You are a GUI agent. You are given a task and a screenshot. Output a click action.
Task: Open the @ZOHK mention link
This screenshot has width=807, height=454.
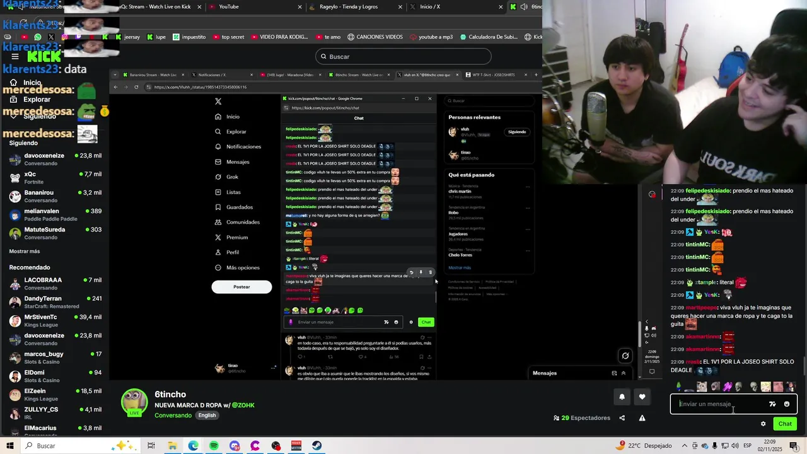pos(243,405)
